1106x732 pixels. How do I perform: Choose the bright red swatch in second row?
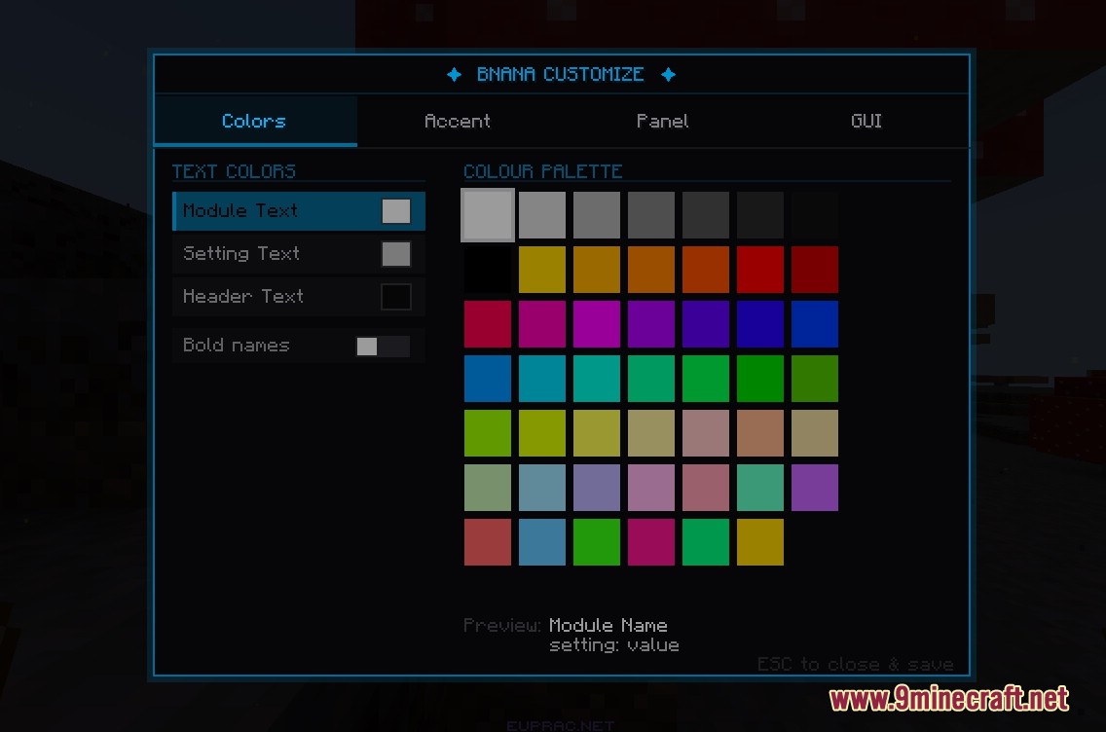pyautogui.click(x=760, y=270)
